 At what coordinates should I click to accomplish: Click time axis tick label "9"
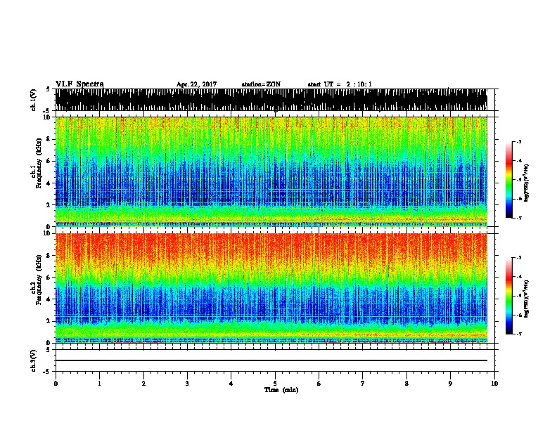(x=450, y=384)
